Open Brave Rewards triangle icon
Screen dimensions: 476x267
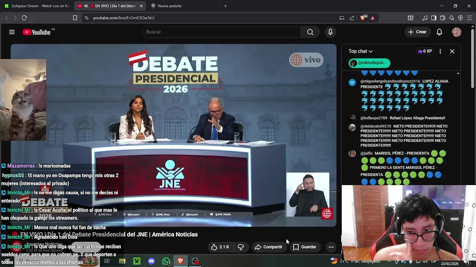[373, 18]
